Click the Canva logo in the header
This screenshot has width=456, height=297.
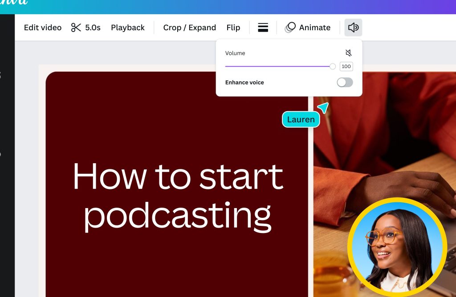click(x=13, y=2)
